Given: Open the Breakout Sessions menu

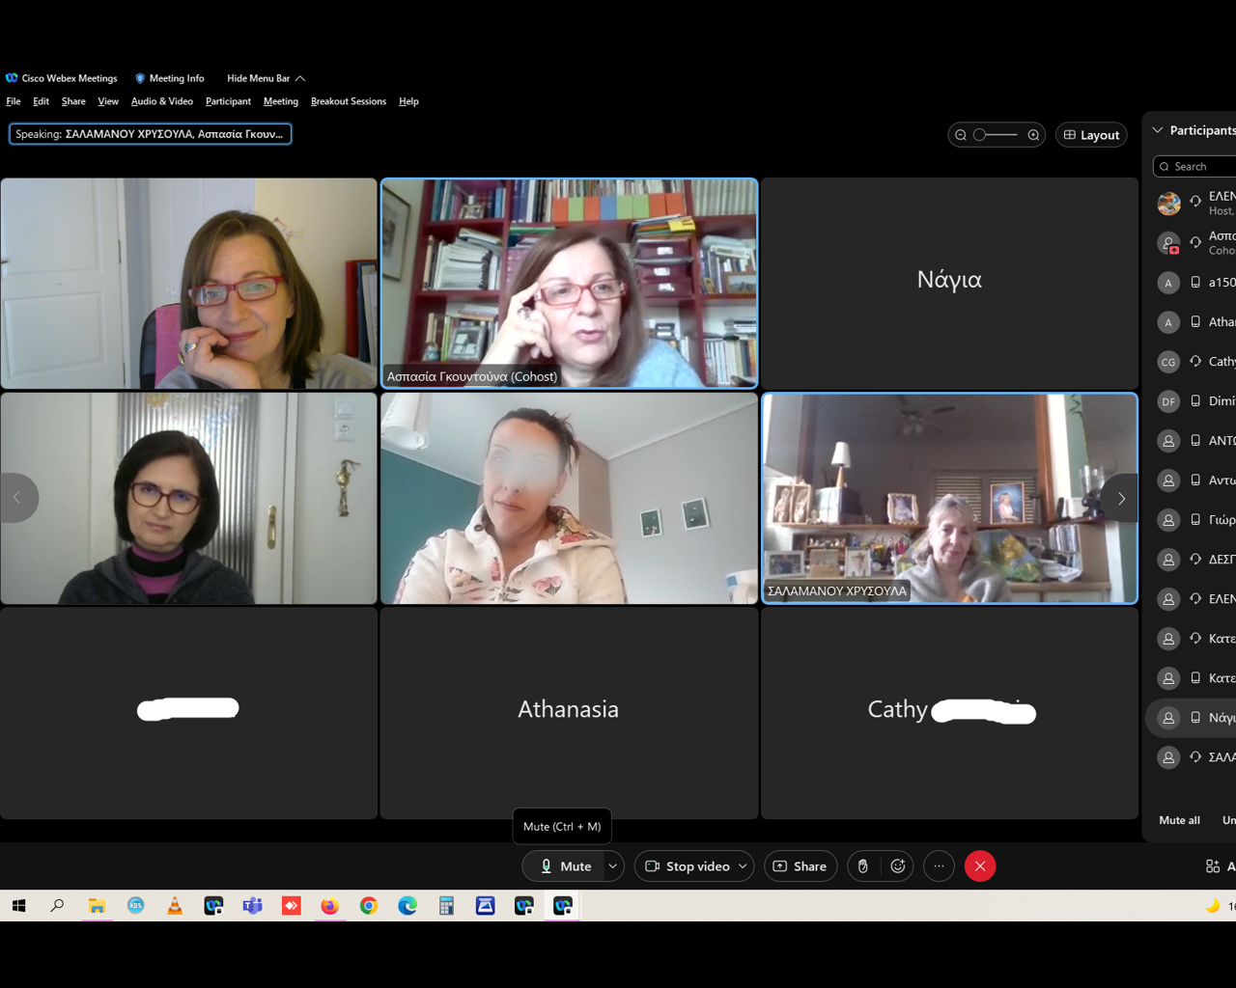Looking at the screenshot, I should tap(348, 101).
